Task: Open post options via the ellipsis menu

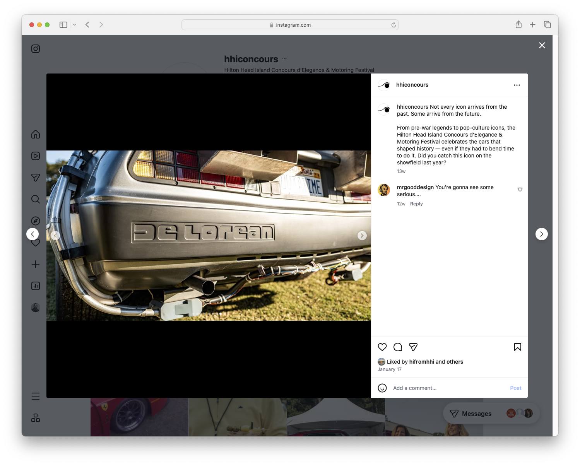Action: [517, 85]
